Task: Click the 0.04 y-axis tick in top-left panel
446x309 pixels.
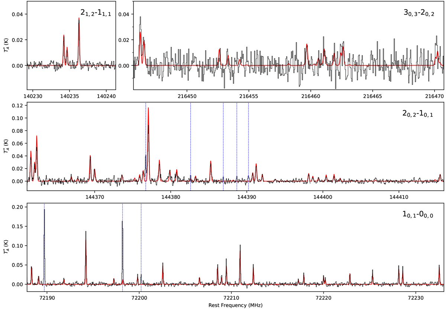Action: click(x=17, y=14)
